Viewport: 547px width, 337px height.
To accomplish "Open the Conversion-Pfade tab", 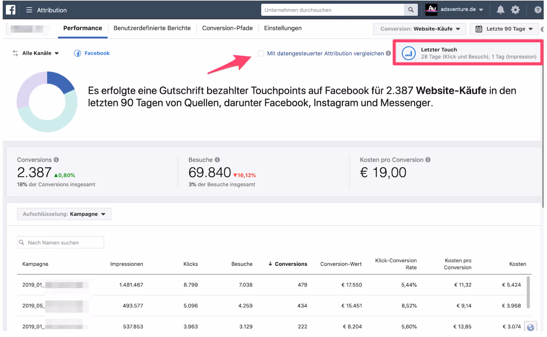I will (227, 28).
